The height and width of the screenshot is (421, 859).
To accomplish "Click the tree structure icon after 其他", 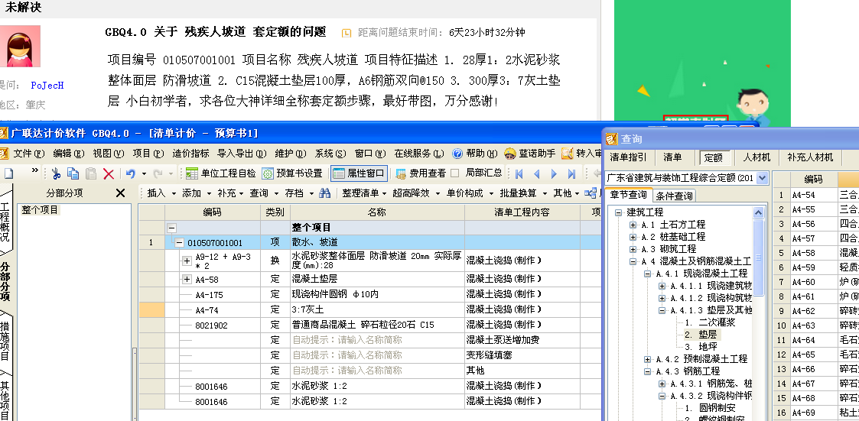I will pyautogui.click(x=591, y=193).
